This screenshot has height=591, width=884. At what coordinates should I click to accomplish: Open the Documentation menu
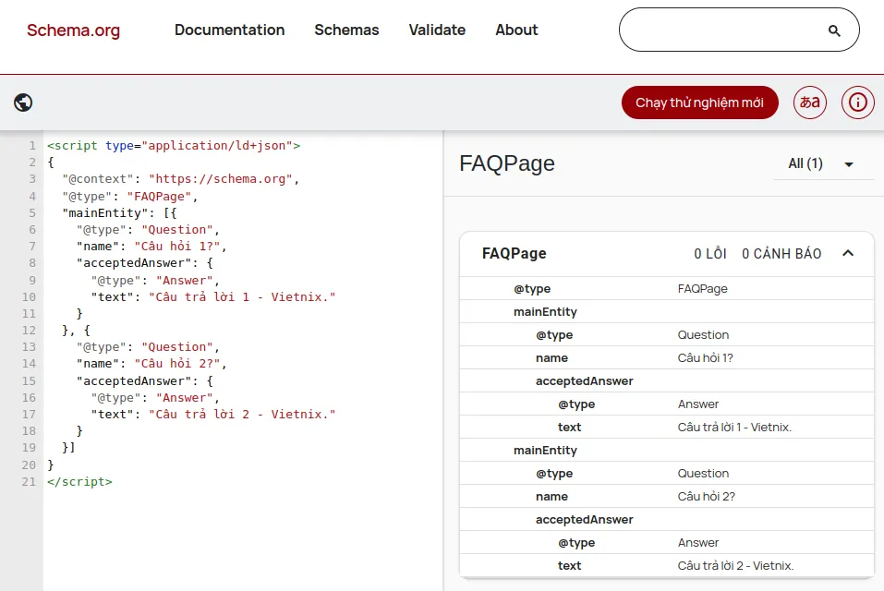229,30
